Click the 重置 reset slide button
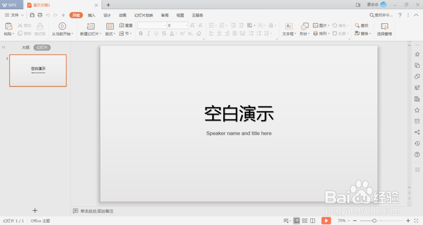Screen dimensions: 423x225 [x=126, y=25]
